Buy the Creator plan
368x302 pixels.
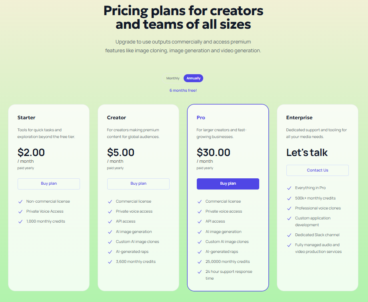pyautogui.click(x=138, y=184)
